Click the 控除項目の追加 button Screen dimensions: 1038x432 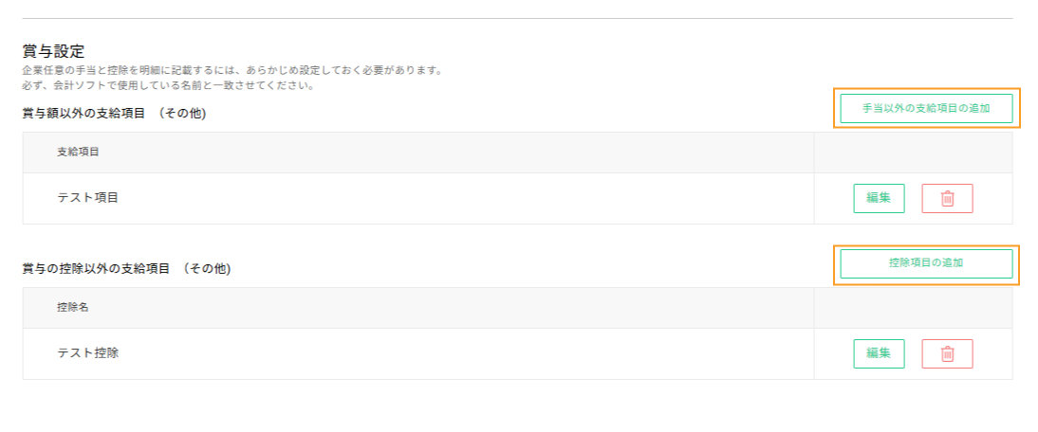[x=926, y=263]
